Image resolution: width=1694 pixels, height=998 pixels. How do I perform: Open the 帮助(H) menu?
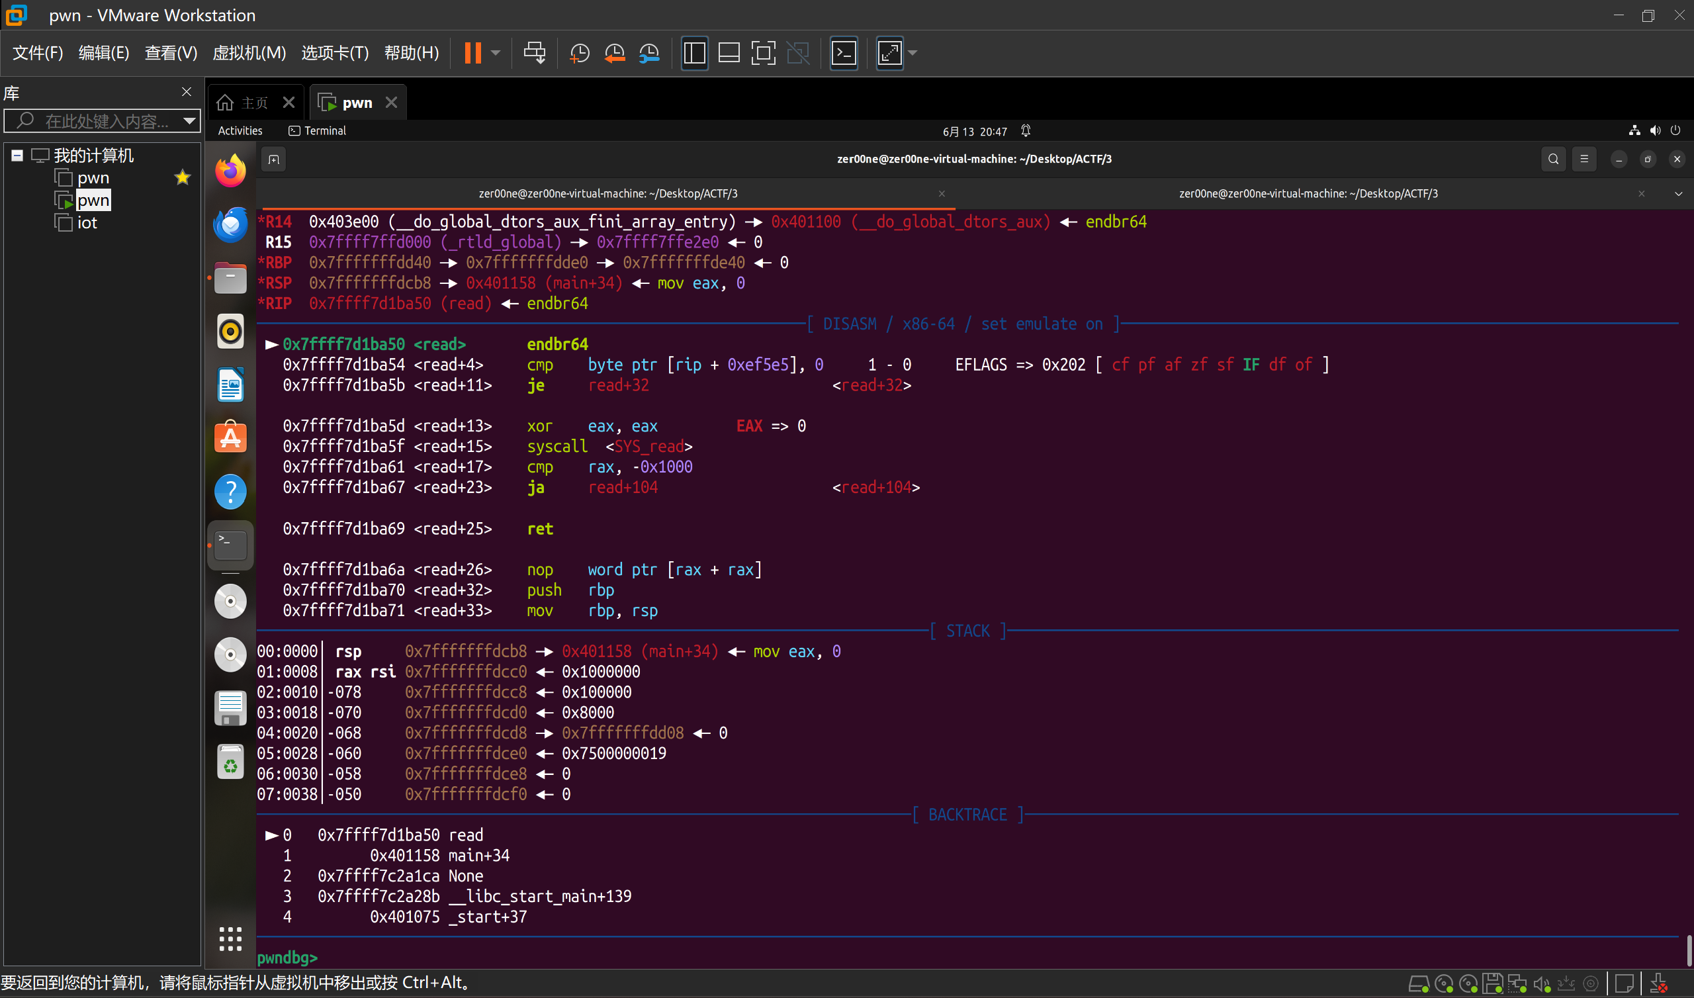(412, 52)
